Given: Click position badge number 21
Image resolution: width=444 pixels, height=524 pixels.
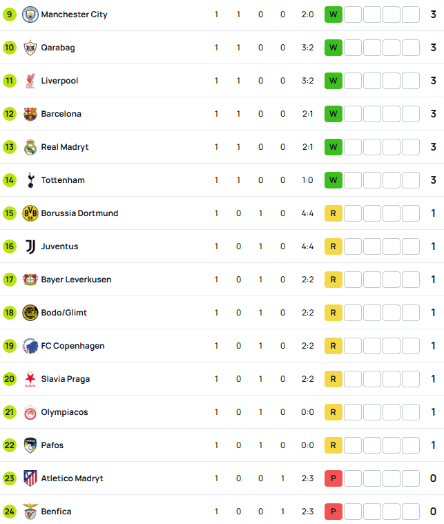Looking at the screenshot, I should point(10,412).
